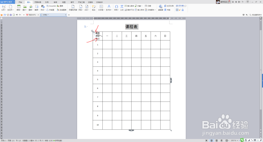The image size is (263, 142).
Task: Open the 形状 shapes tool
Action: (43, 8)
